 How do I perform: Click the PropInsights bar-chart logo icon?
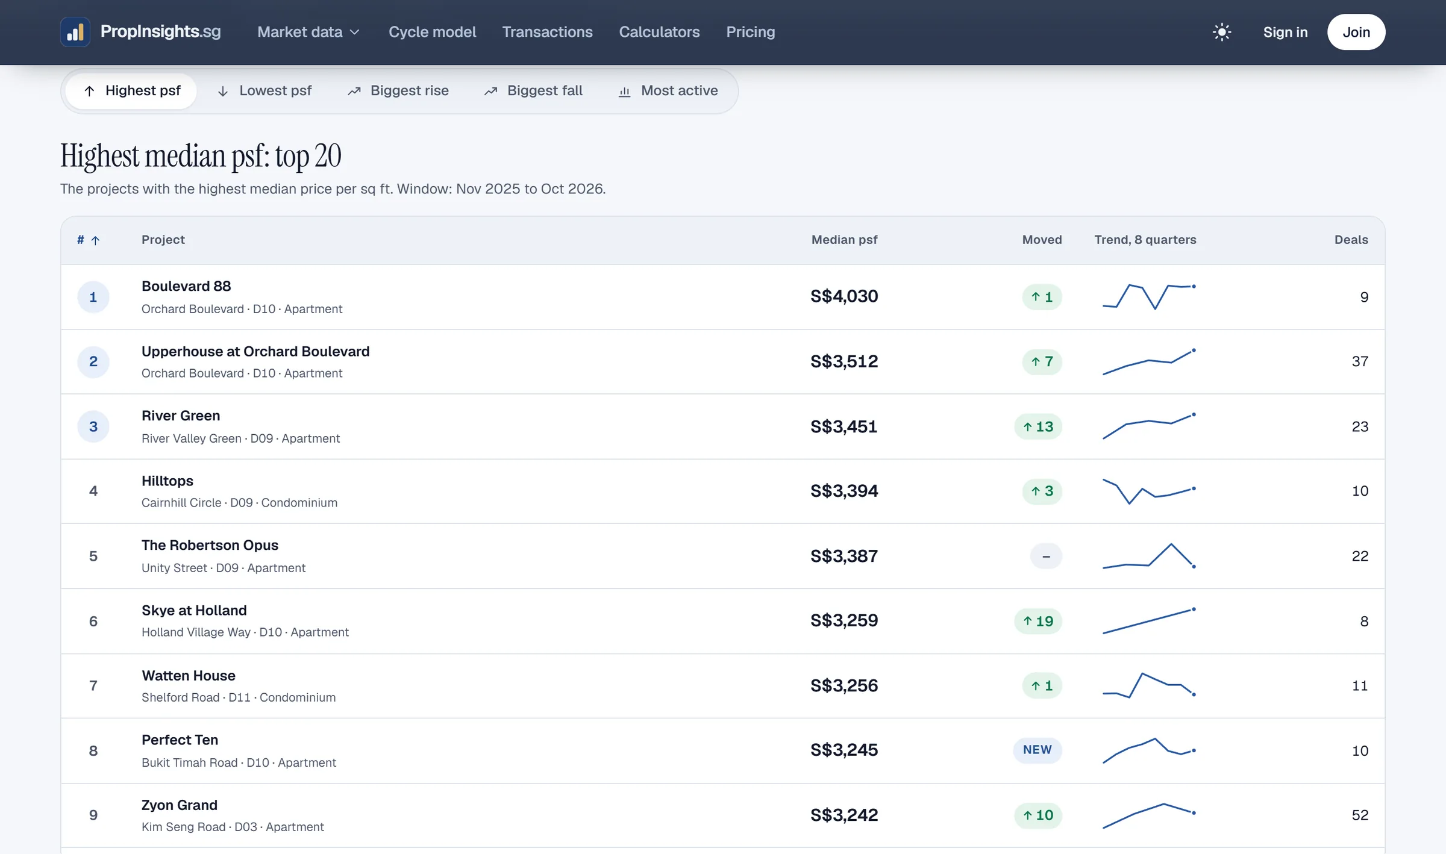tap(75, 32)
